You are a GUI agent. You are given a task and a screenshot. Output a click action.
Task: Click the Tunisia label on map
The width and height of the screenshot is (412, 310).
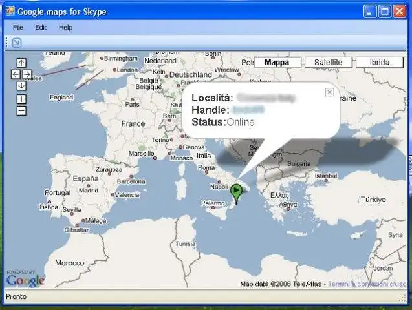tap(185, 244)
